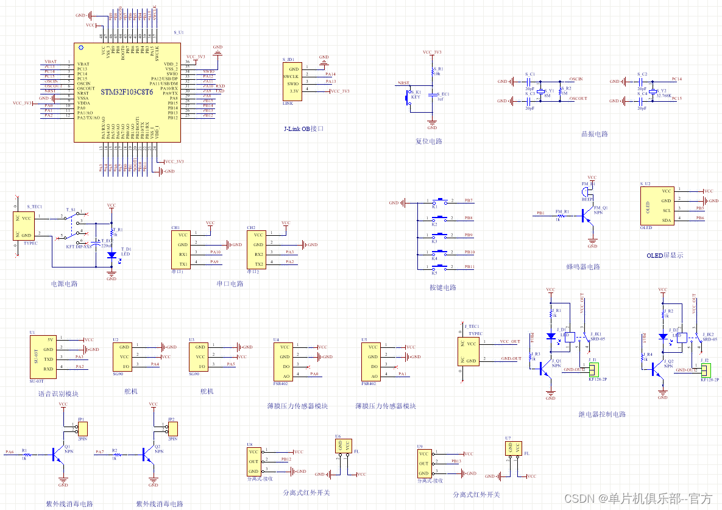
Task: Click the S_Y2 32.768K crystal symbol
Action: (x=652, y=91)
